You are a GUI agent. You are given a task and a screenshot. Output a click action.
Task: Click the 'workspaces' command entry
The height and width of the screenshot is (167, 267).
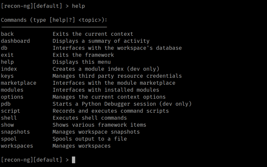coord(17,146)
